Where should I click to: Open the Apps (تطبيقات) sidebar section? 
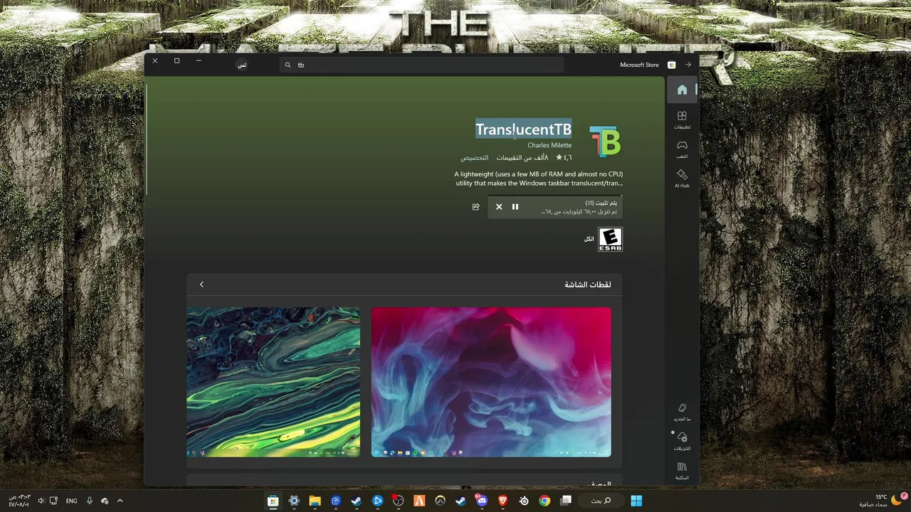tap(682, 119)
